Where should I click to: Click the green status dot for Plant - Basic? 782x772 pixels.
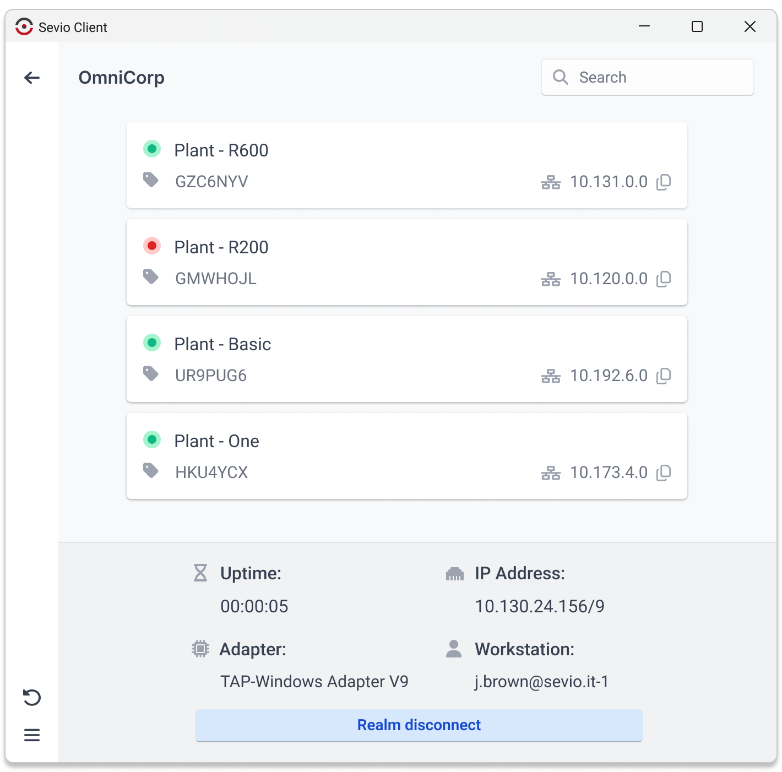152,342
